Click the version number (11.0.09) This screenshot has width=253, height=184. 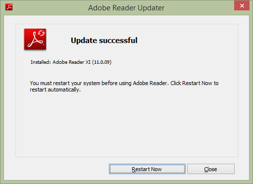[x=102, y=62]
